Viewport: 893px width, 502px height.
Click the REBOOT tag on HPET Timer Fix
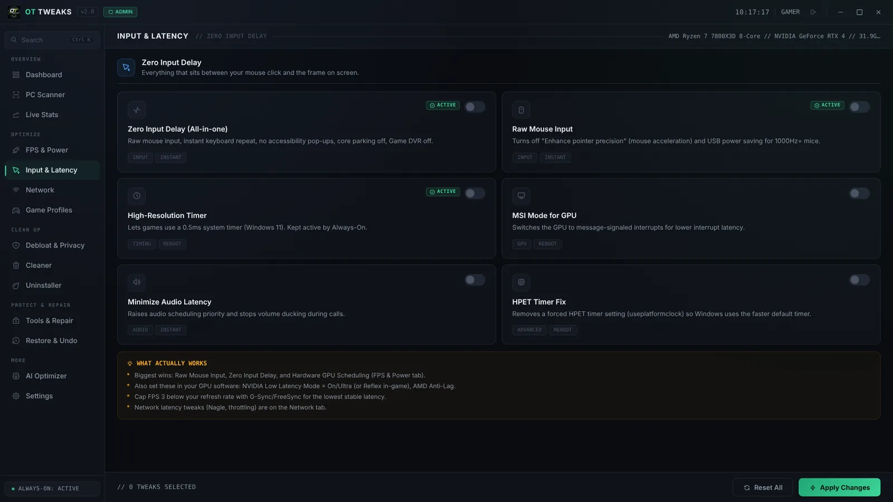(563, 330)
